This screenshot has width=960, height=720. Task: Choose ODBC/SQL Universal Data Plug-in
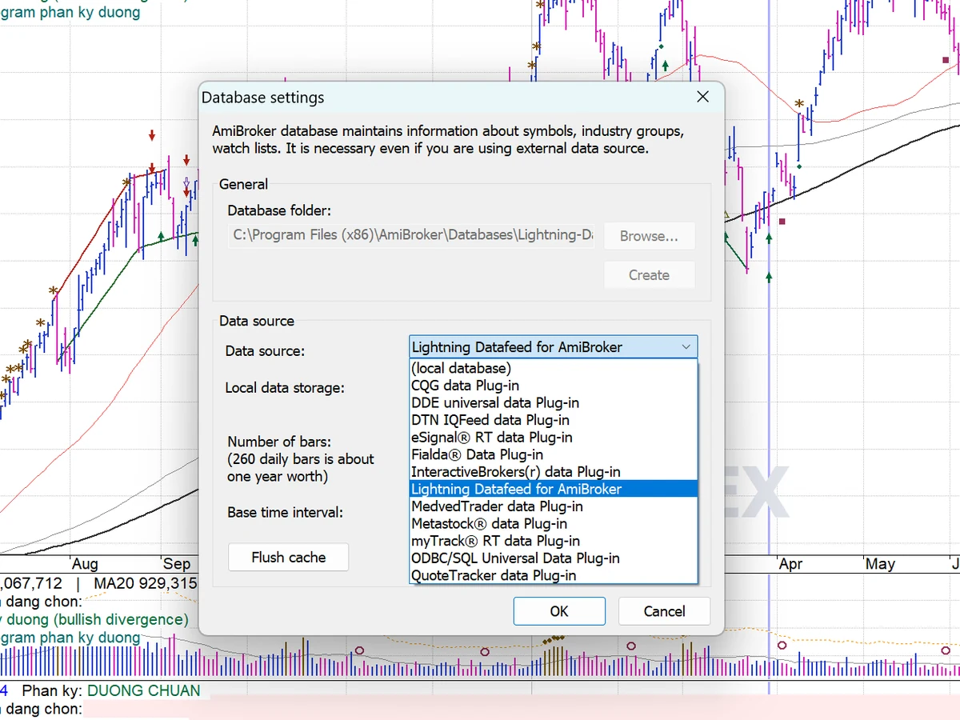click(554, 558)
